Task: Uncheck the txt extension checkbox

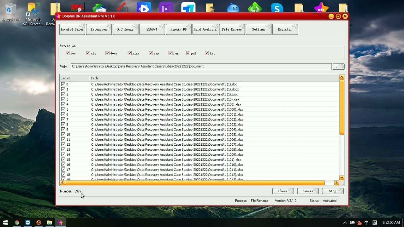Action: pos(207,53)
